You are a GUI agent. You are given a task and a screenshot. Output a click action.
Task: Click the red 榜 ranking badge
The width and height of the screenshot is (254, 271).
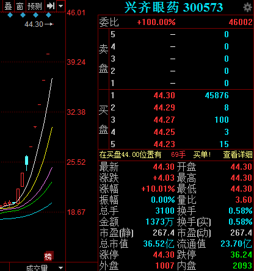coord(49,256)
